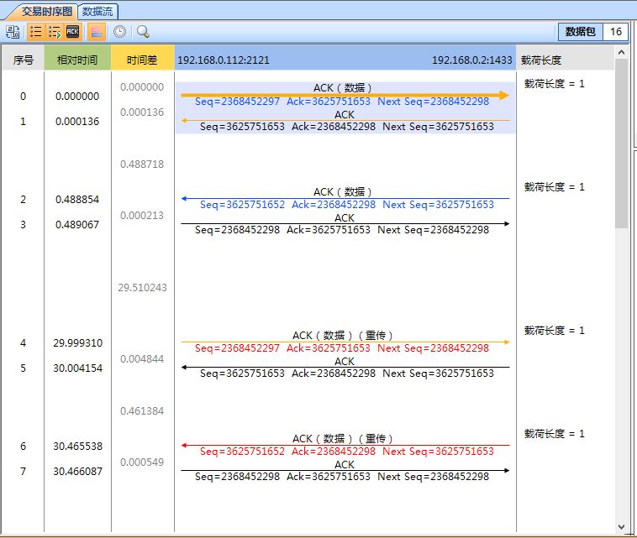Screen dimensions: 637x538
Task: Select packet 4 retransmission arrow
Action: tap(345, 342)
